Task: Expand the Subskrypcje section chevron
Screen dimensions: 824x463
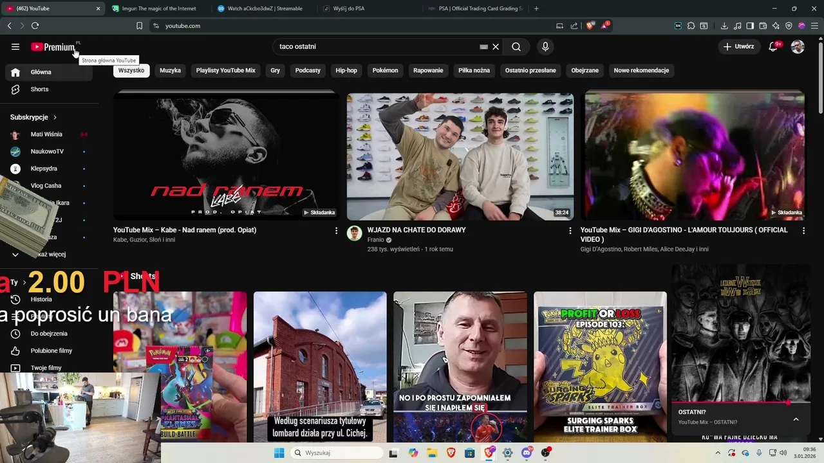Action: click(x=55, y=117)
